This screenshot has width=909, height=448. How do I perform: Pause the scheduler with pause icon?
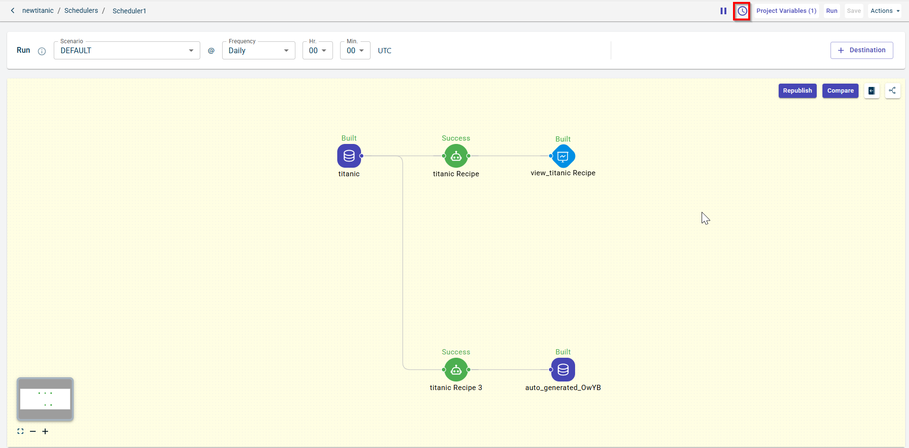(x=723, y=11)
